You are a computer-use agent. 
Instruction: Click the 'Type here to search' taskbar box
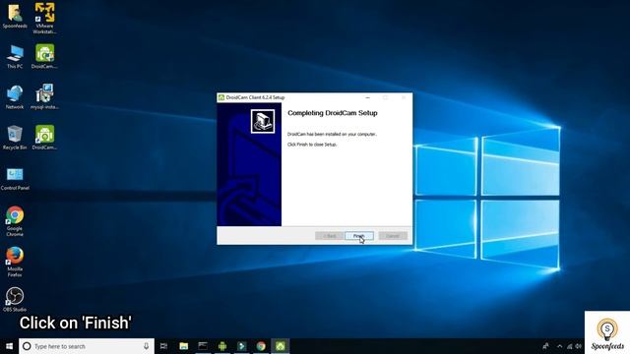tap(87, 346)
